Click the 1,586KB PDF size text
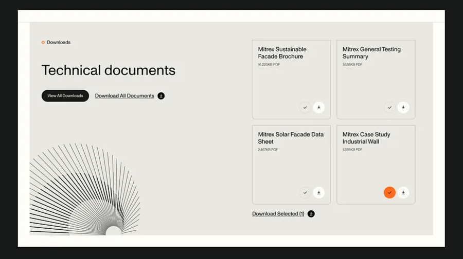The height and width of the screenshot is (259, 463). (x=352, y=150)
